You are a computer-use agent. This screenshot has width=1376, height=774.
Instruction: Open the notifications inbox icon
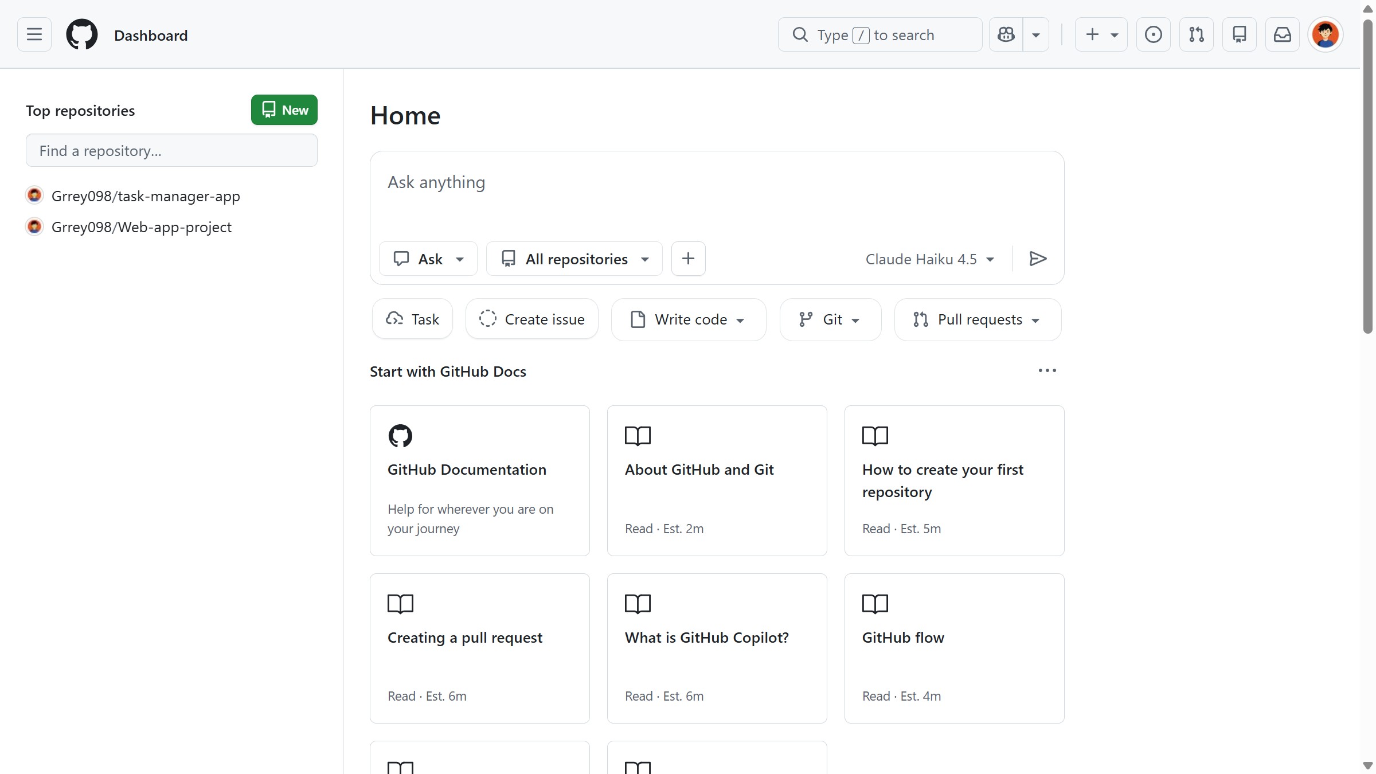click(1283, 34)
